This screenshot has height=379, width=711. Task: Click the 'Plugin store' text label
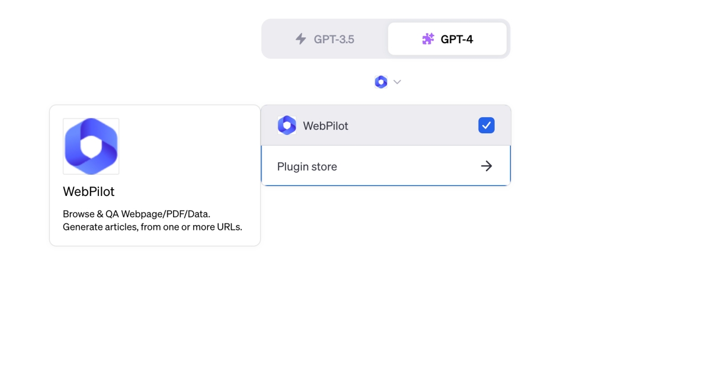(x=307, y=166)
